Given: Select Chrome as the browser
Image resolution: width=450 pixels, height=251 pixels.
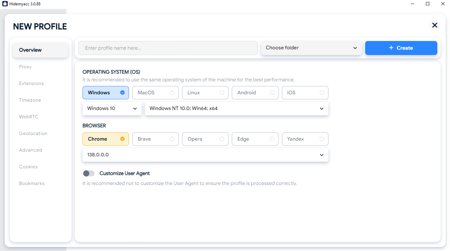Looking at the screenshot, I should pyautogui.click(x=106, y=139).
